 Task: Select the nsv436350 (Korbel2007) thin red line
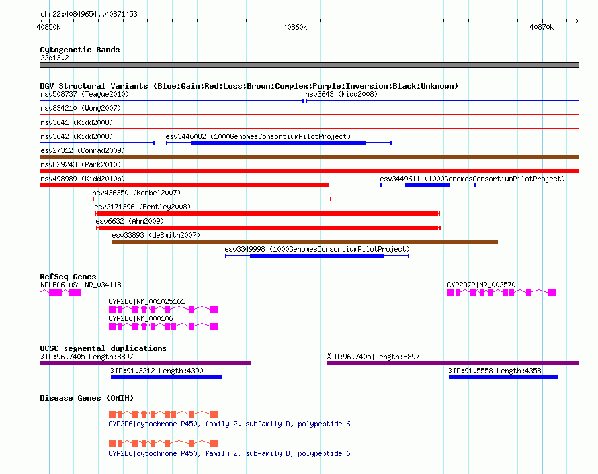click(x=212, y=199)
